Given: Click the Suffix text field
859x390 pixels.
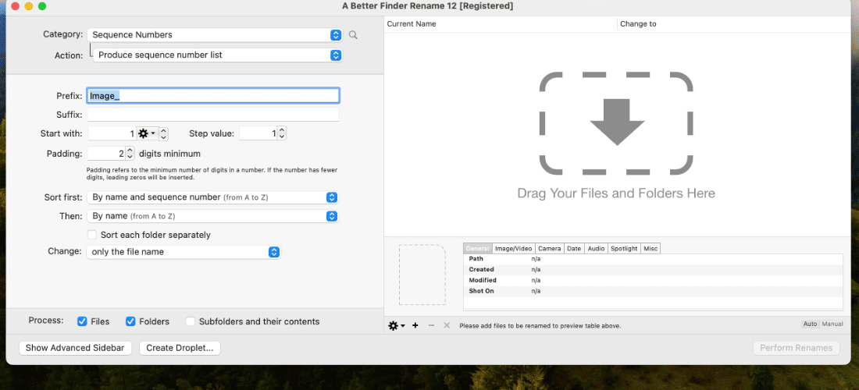Looking at the screenshot, I should coord(213,115).
